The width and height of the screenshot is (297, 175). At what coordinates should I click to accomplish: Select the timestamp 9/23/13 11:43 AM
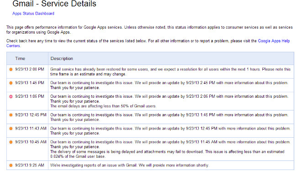coord(31,129)
